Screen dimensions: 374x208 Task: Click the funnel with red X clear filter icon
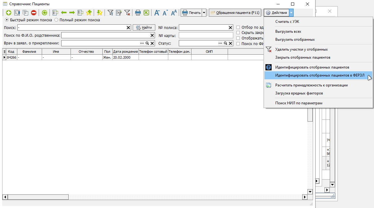pyautogui.click(x=127, y=13)
